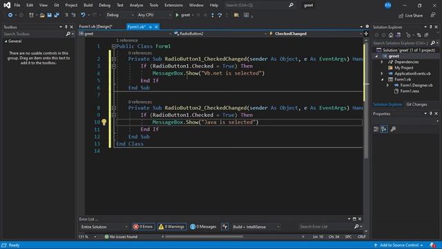Viewport: 442px width, 249px height.
Task: Click the Solution Explorer Home icon
Action: click(391, 35)
